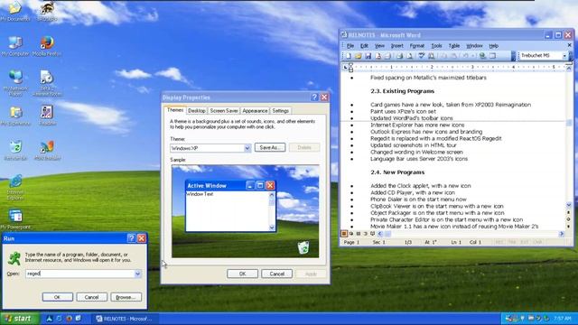Open the Trebuchet MS font dropdown in Word

click(564, 56)
